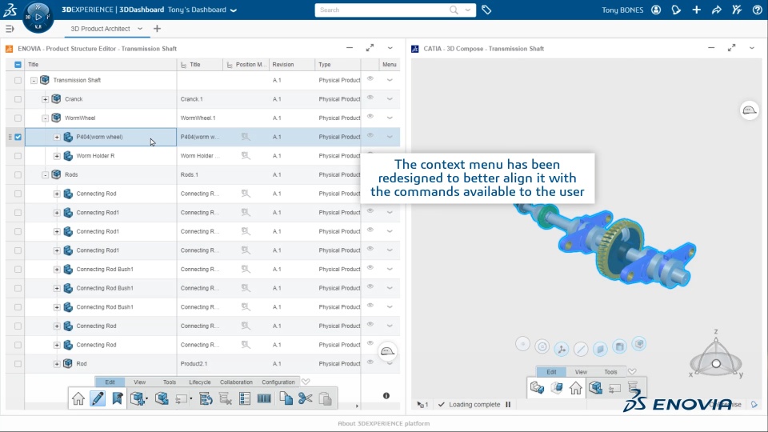Click the scissors Cut icon
The height and width of the screenshot is (432, 768).
305,398
